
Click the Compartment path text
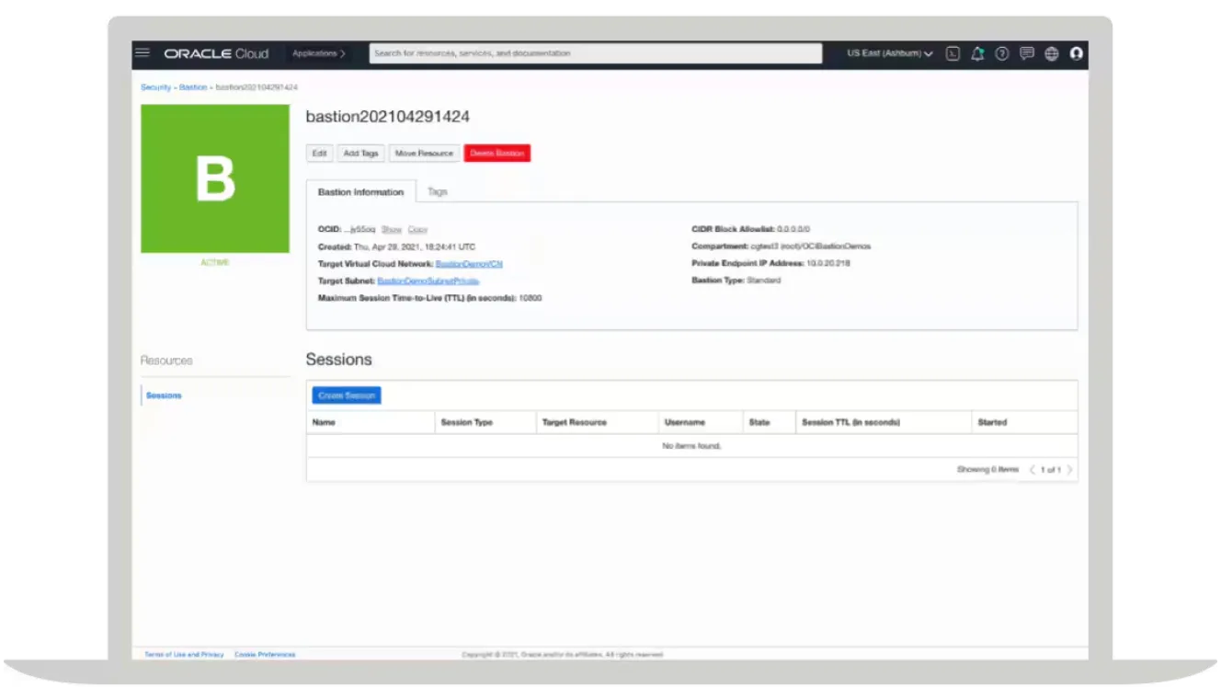pyautogui.click(x=811, y=246)
